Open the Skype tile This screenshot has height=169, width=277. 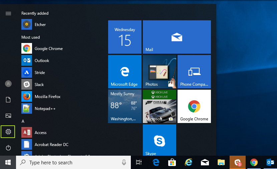tap(159, 140)
